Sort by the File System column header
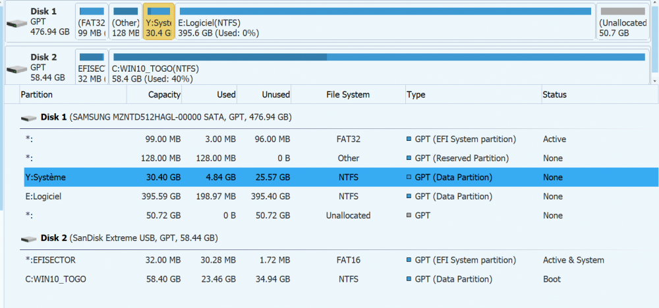The width and height of the screenshot is (659, 308). click(348, 95)
